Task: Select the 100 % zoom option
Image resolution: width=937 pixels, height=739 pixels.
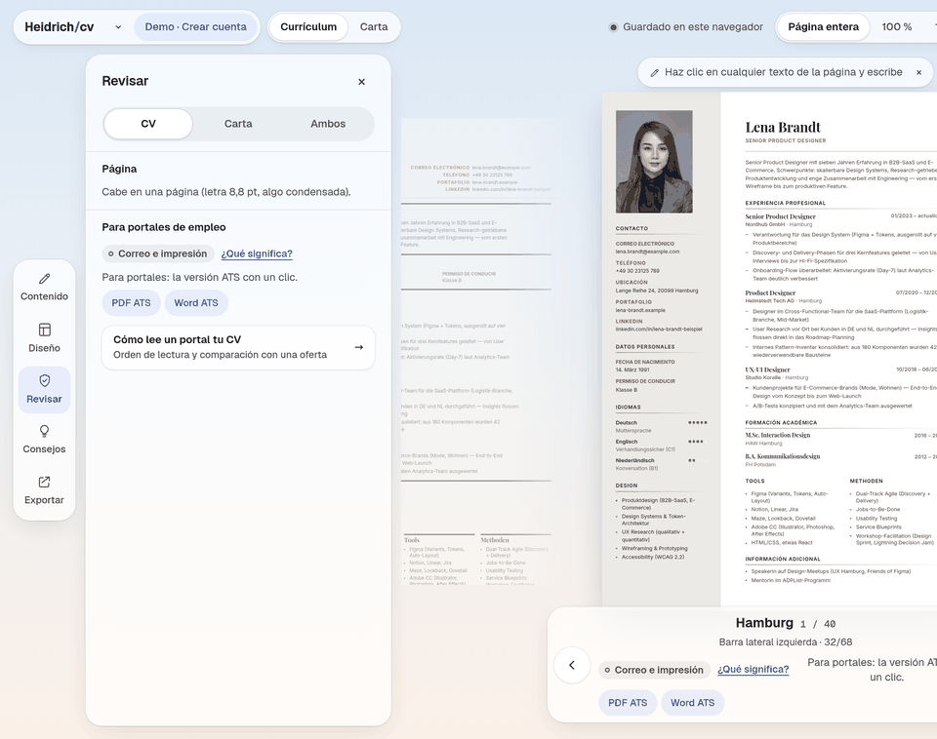Action: click(x=896, y=27)
